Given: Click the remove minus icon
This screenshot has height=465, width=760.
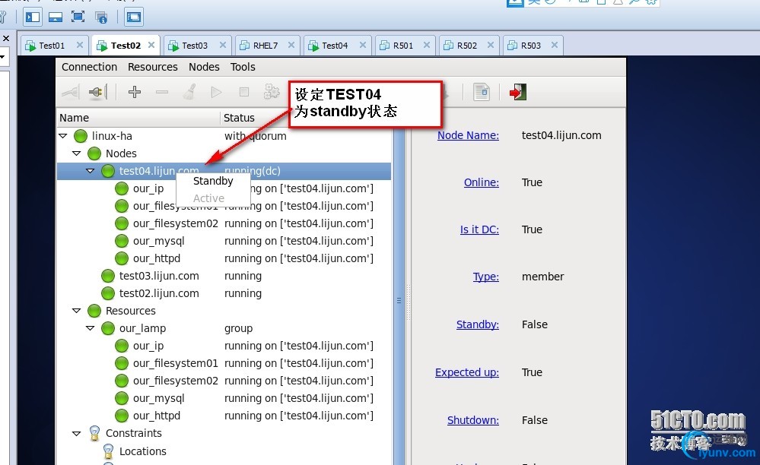Looking at the screenshot, I should [162, 91].
